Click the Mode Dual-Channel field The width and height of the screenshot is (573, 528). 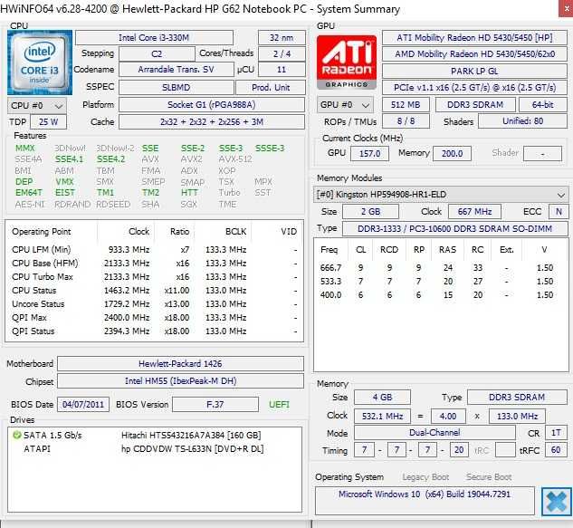435,433
